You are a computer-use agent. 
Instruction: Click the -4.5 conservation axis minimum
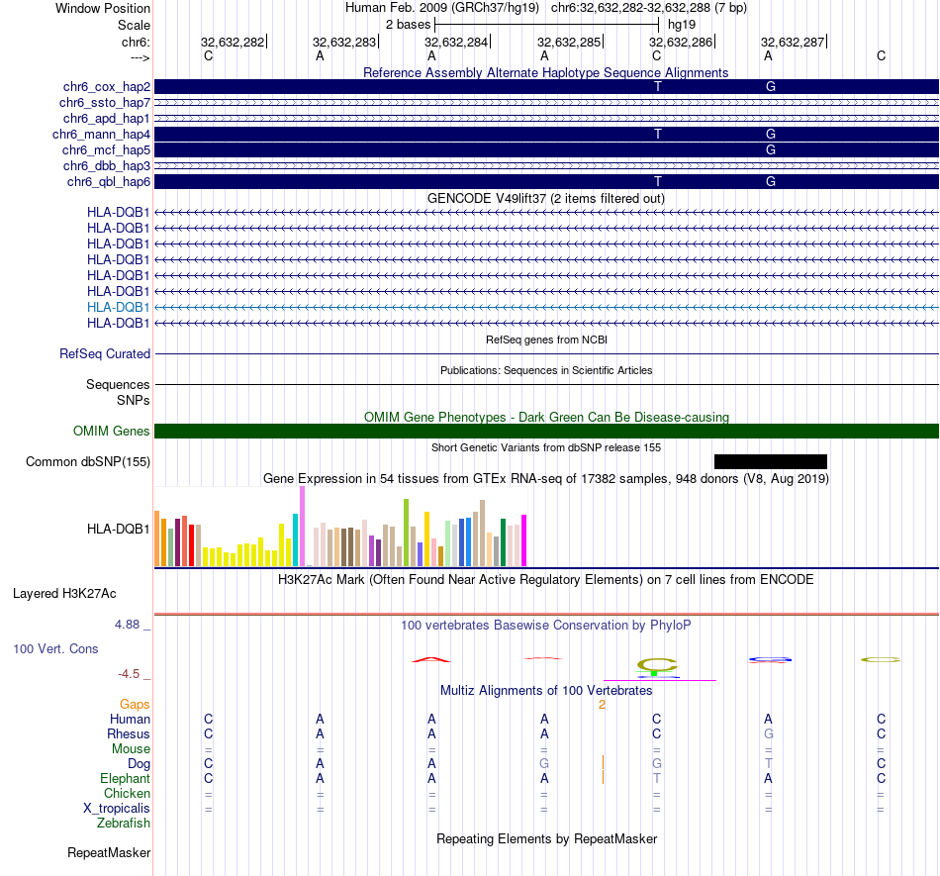(129, 674)
